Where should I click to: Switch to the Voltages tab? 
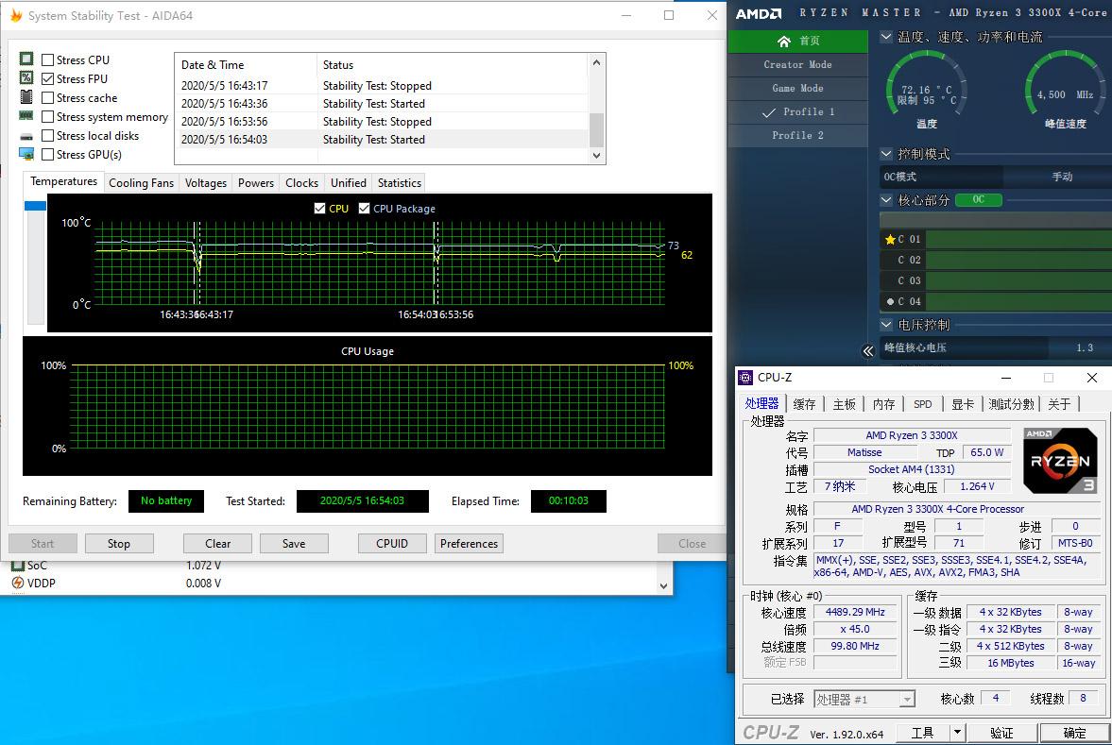(x=206, y=183)
